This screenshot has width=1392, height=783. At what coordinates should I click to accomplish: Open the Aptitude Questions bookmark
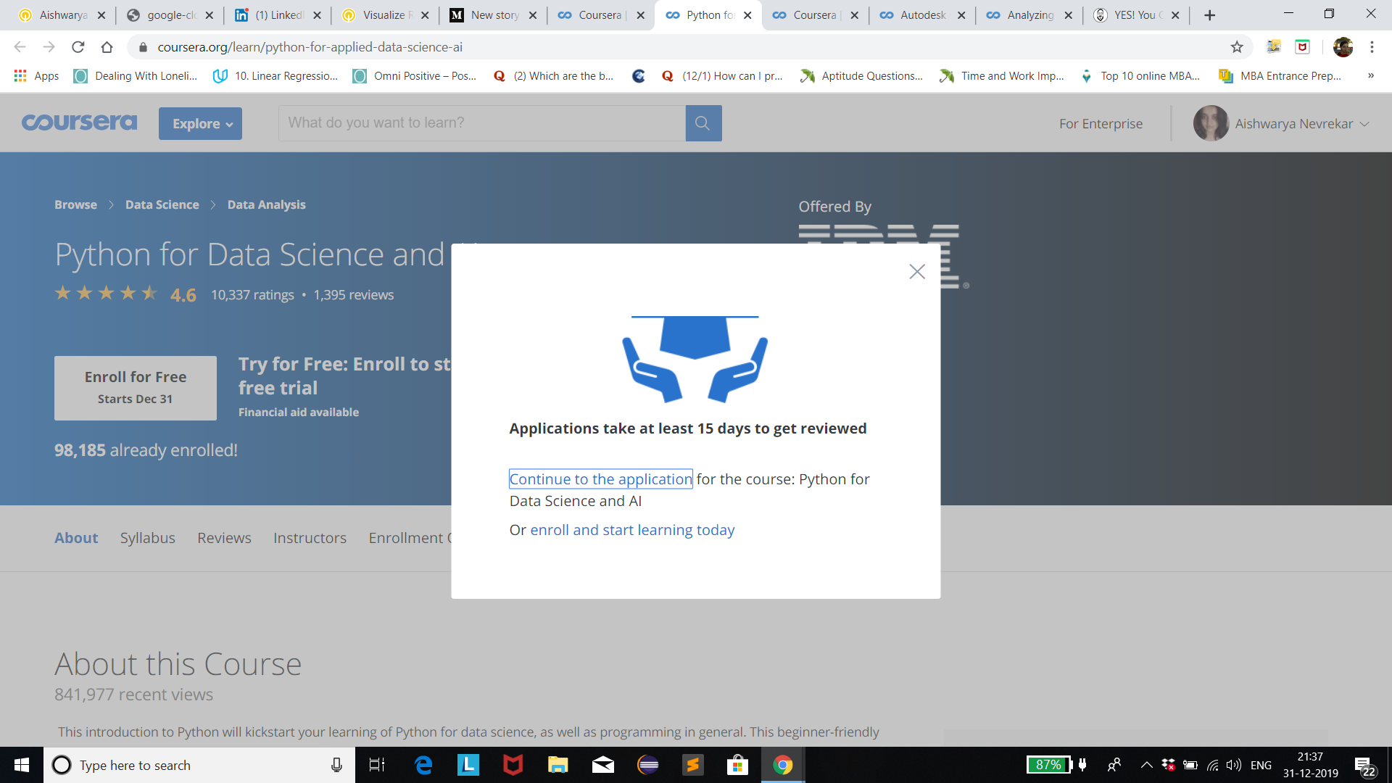pos(861,76)
